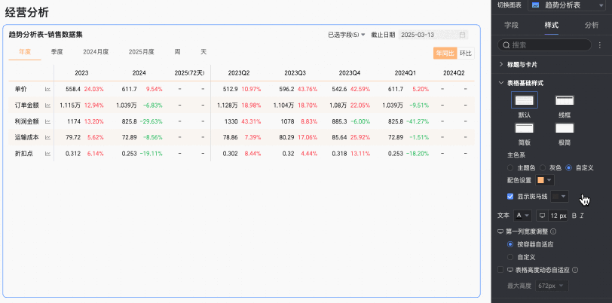Select the 按容器自适应 radio option

pos(509,244)
